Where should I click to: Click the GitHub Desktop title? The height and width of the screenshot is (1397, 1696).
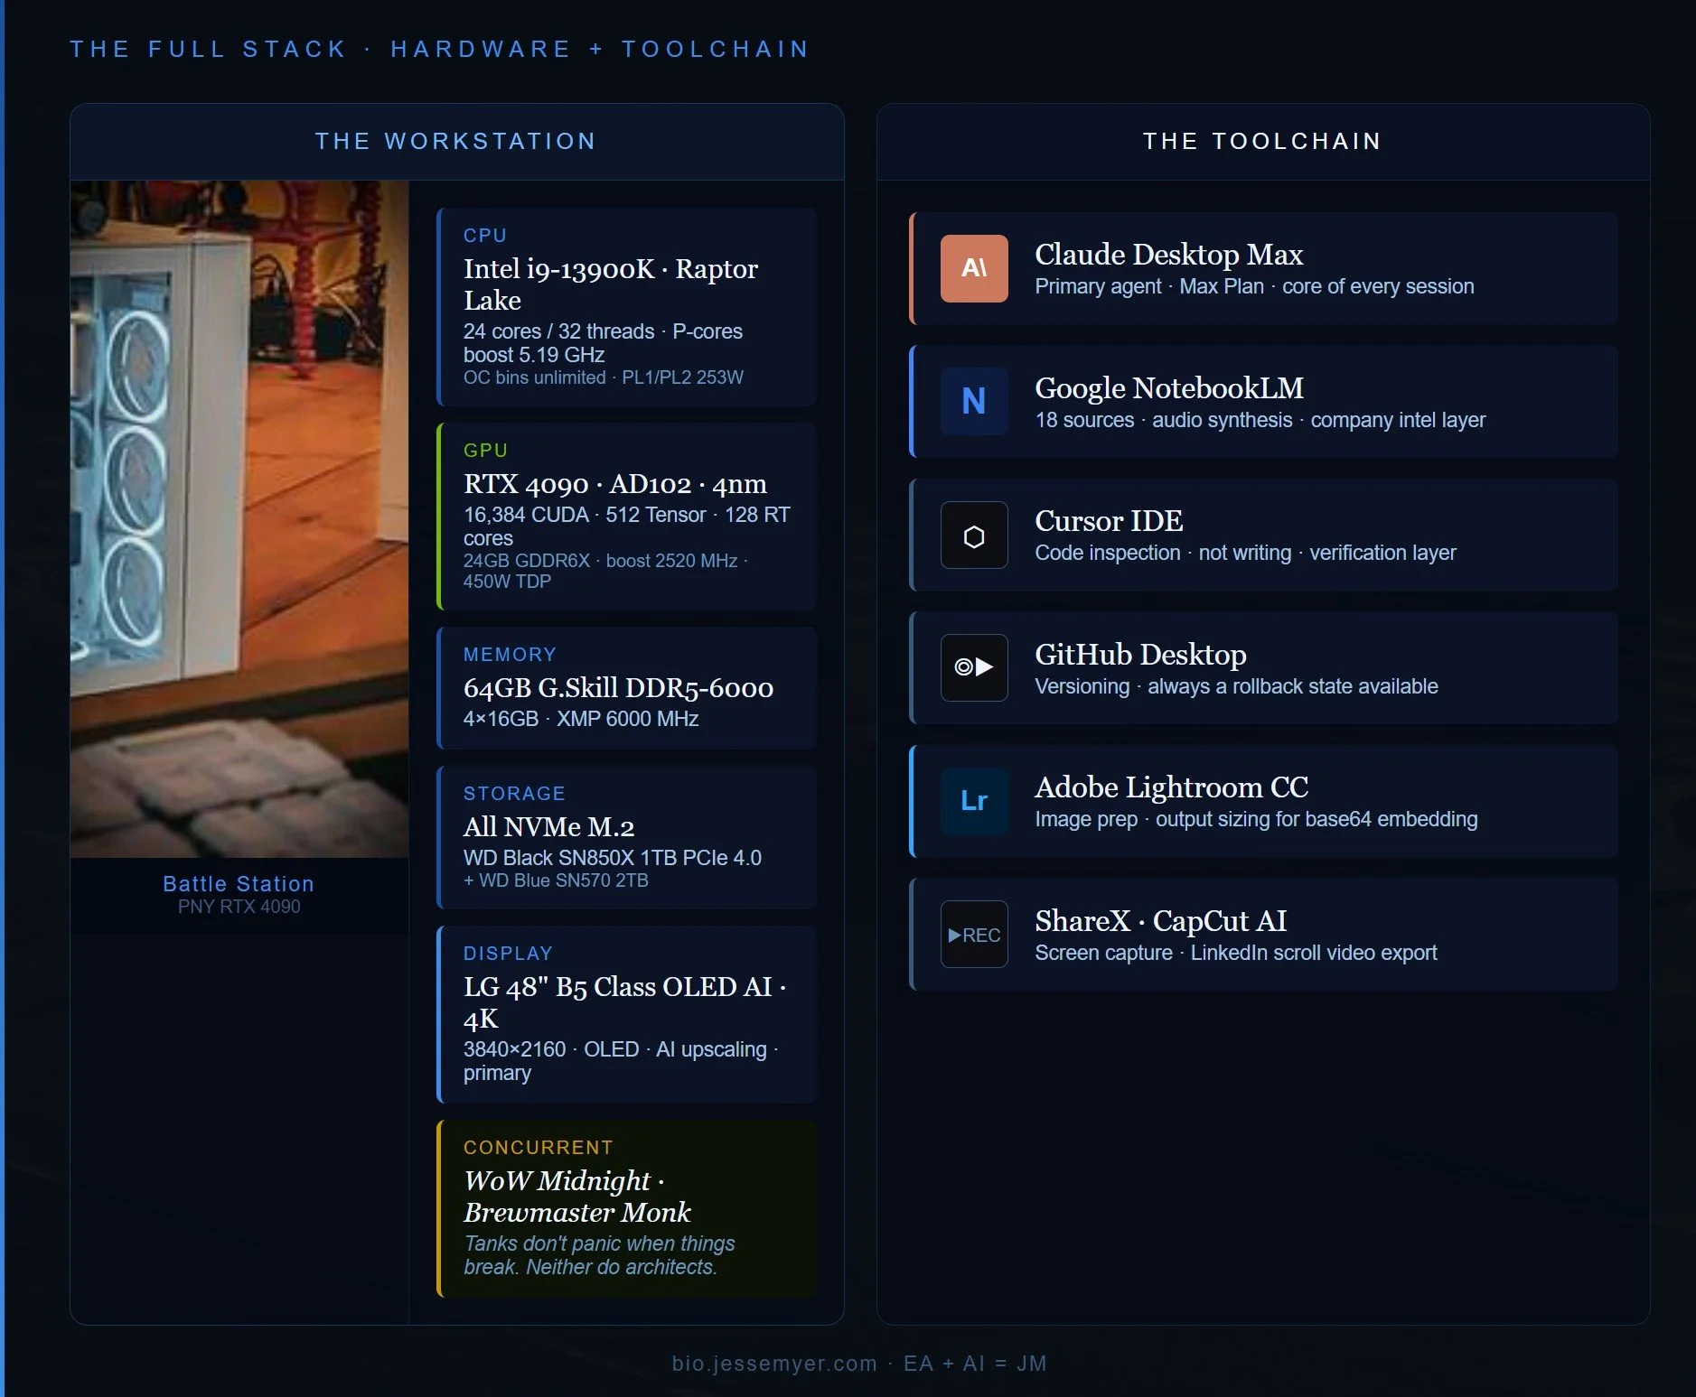tap(1140, 655)
